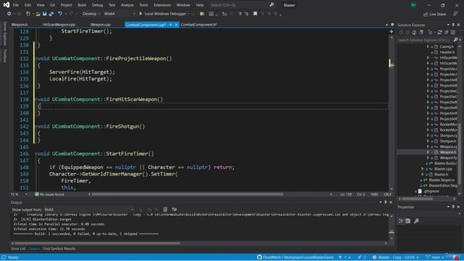Click the Output panel horizontal scrollbar
Image resolution: width=464 pixels, height=261 pixels.
click(97, 244)
